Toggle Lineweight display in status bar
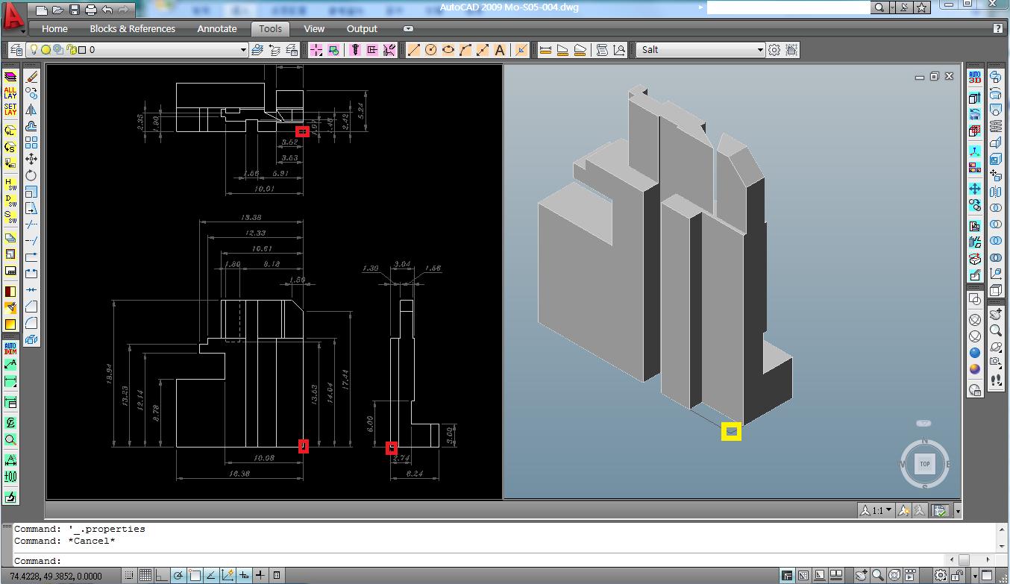Image resolution: width=1010 pixels, height=584 pixels. [260, 575]
